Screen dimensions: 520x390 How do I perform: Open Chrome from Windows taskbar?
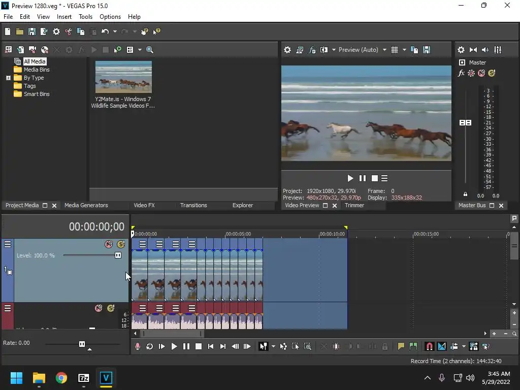pyautogui.click(x=61, y=378)
